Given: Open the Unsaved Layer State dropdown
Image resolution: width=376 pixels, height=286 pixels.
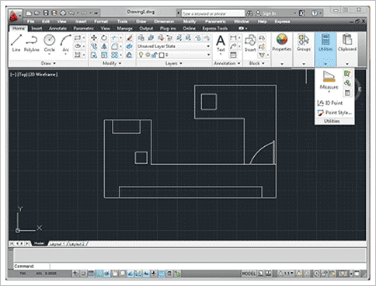Looking at the screenshot, I should [x=174, y=47].
